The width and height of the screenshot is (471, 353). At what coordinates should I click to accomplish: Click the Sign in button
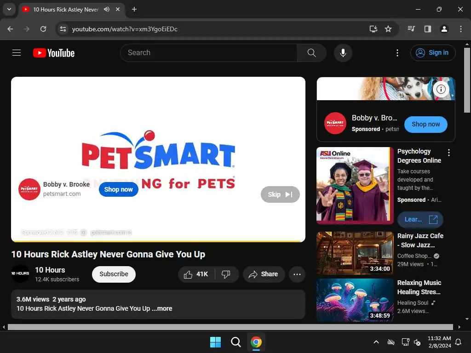coord(432,53)
